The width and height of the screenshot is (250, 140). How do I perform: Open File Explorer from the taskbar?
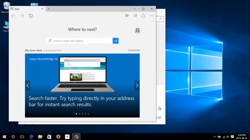pos(40,136)
